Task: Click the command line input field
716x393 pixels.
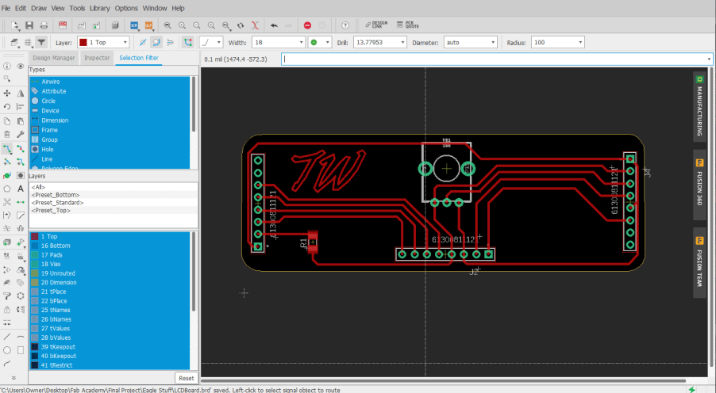Action: (492, 59)
